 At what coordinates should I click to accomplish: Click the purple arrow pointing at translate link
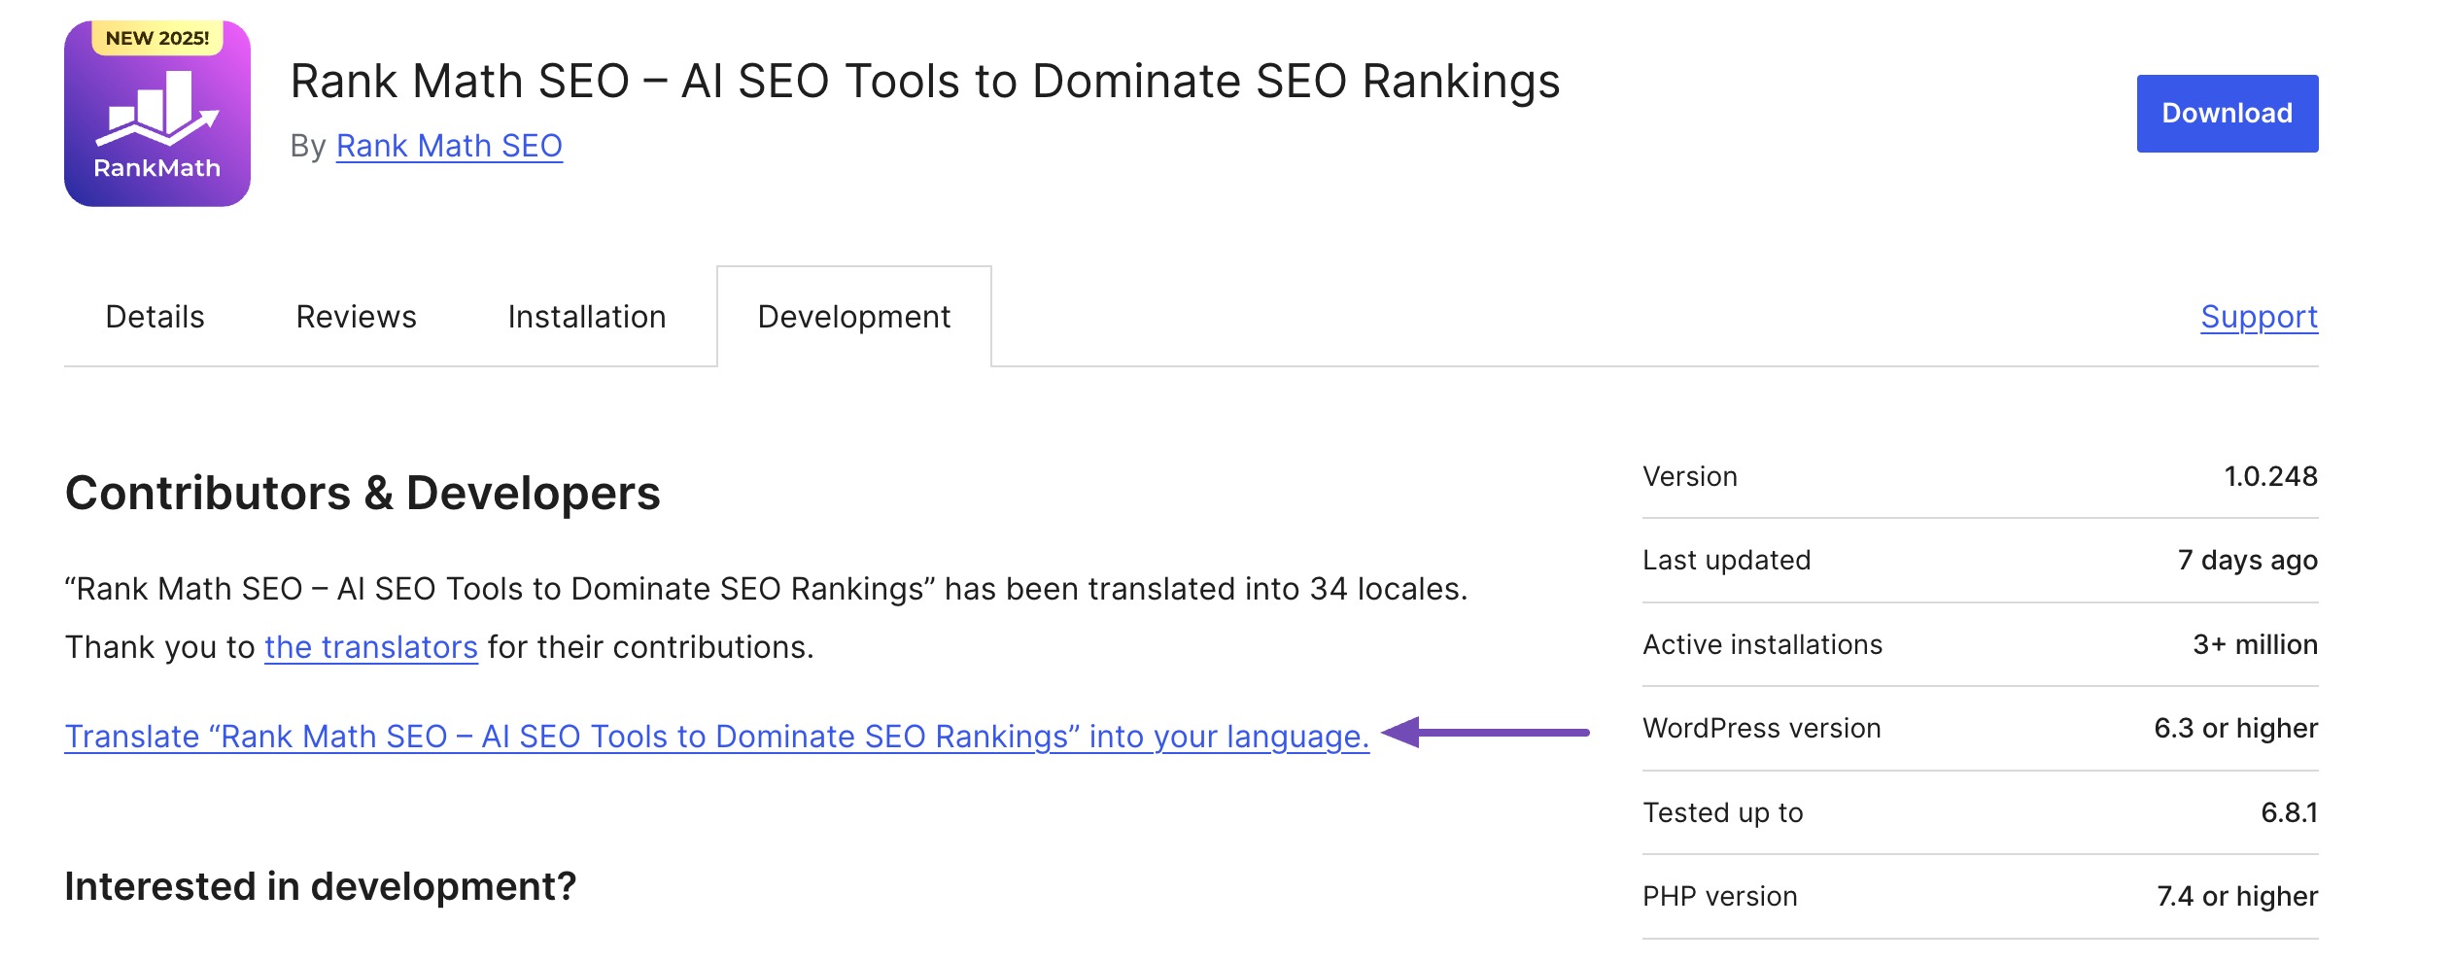(x=1485, y=733)
